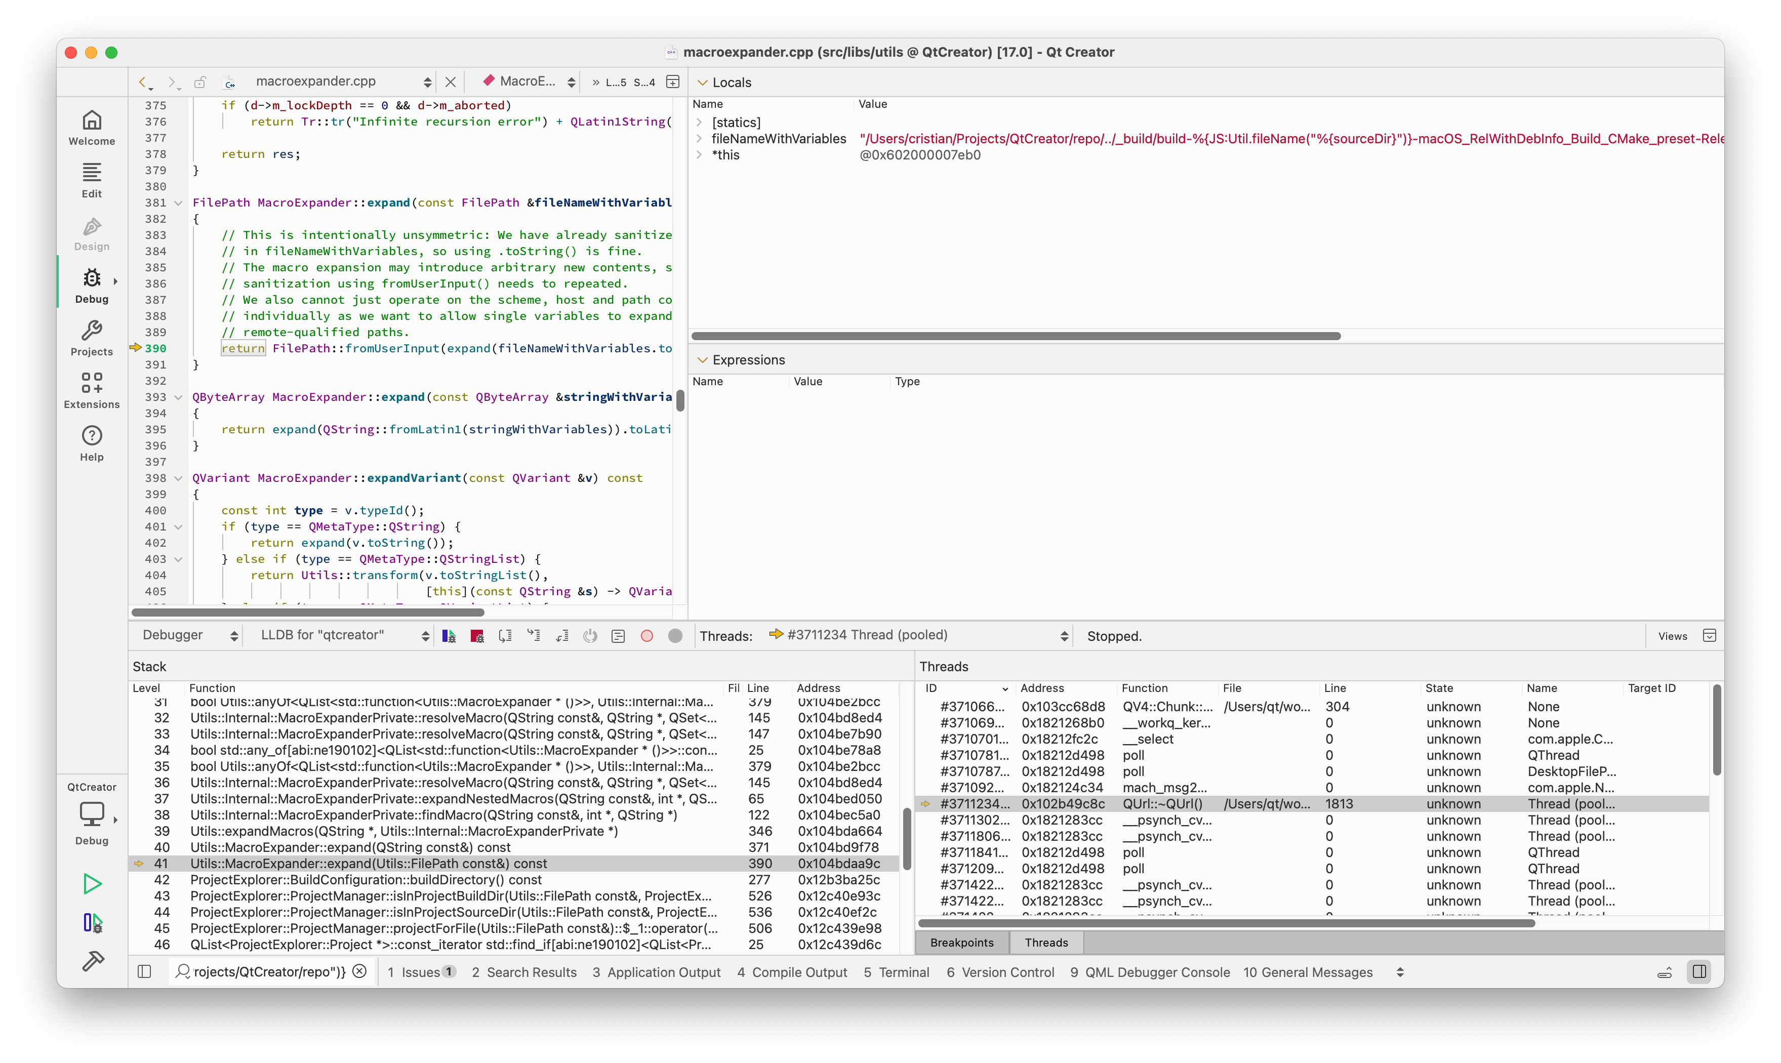
Task: Fold the function at line 381
Action: click(x=178, y=202)
